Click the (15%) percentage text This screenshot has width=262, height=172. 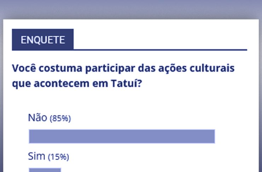(x=58, y=157)
